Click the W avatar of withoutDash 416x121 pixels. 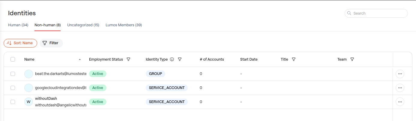[x=28, y=102]
